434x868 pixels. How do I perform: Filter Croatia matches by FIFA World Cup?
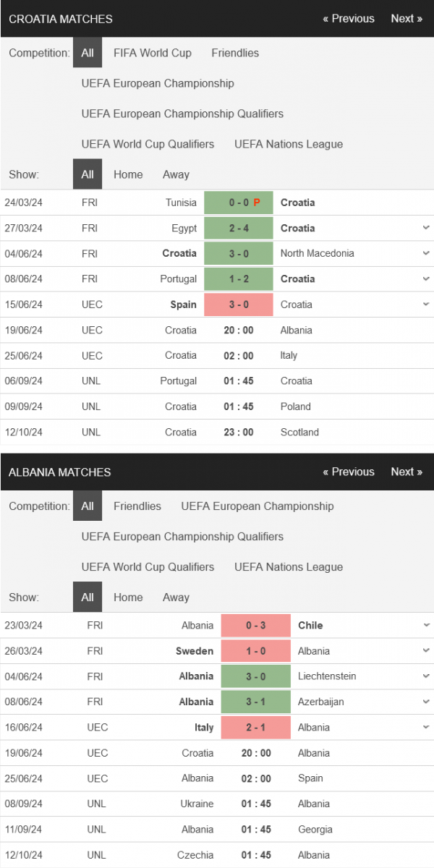(153, 53)
